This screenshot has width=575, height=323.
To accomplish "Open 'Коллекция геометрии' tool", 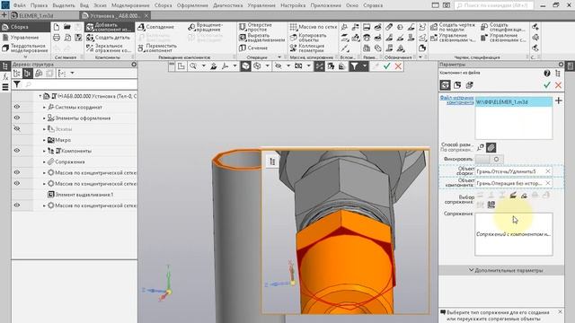I will coord(307,48).
